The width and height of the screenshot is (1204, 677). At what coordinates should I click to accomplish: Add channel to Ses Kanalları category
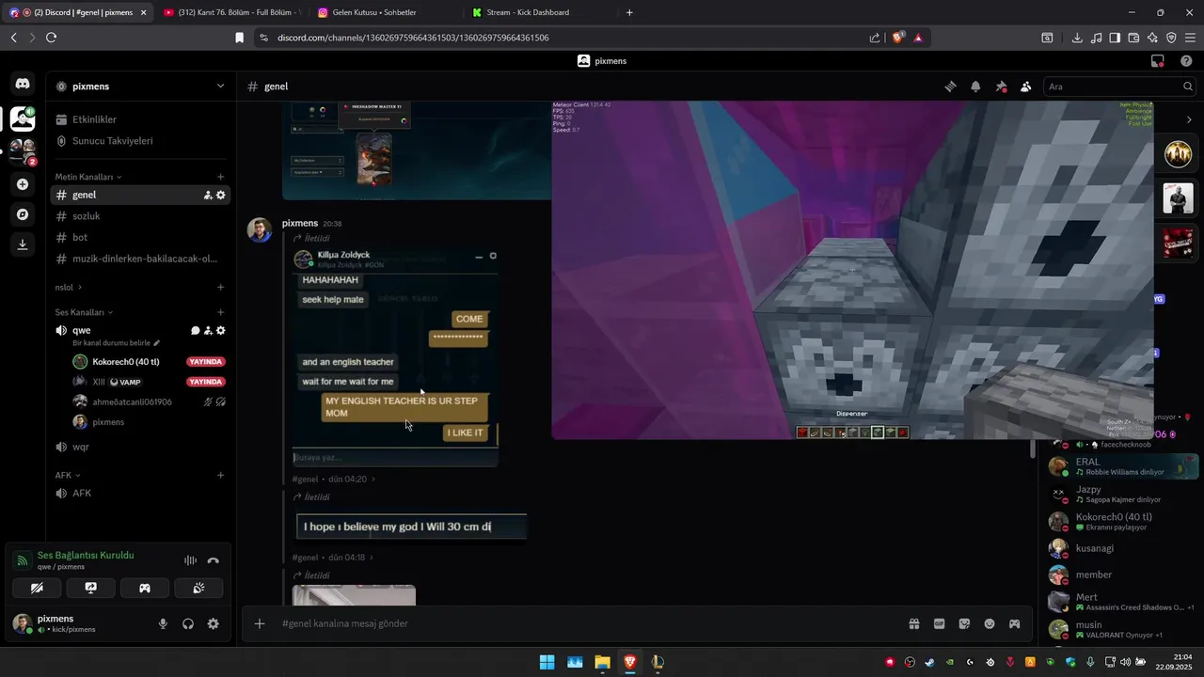221,312
